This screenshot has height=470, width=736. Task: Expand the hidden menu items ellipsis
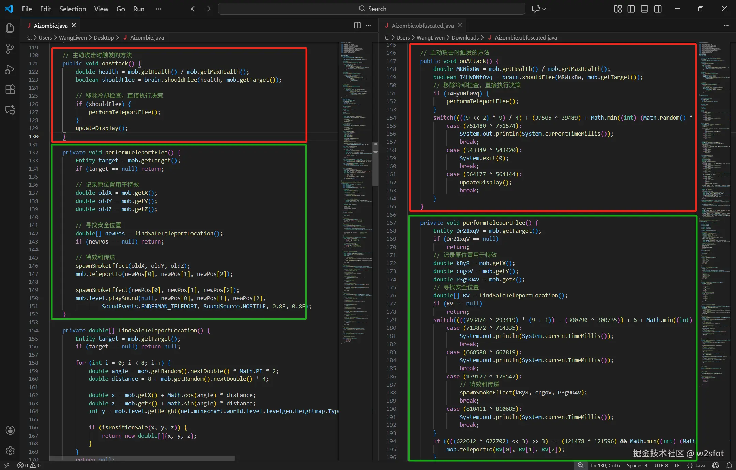(158, 9)
